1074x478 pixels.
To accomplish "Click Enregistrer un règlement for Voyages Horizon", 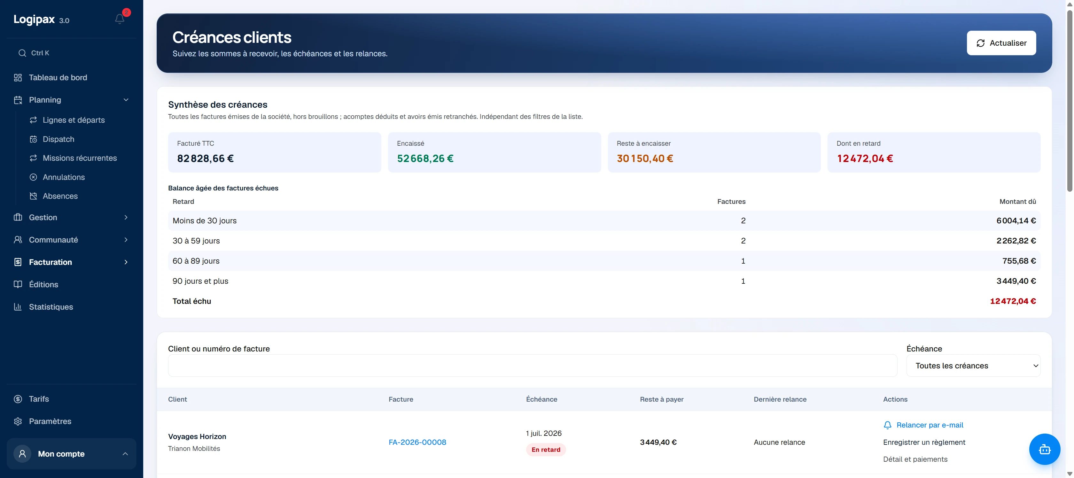I will click(924, 442).
